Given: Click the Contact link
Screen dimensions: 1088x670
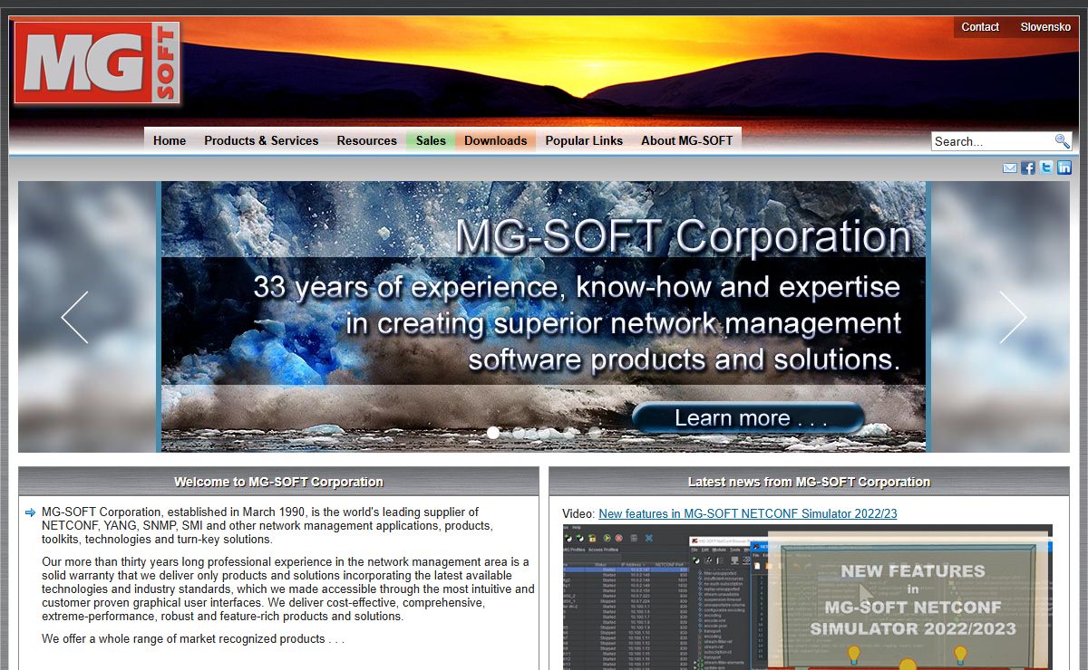Looking at the screenshot, I should pos(980,27).
